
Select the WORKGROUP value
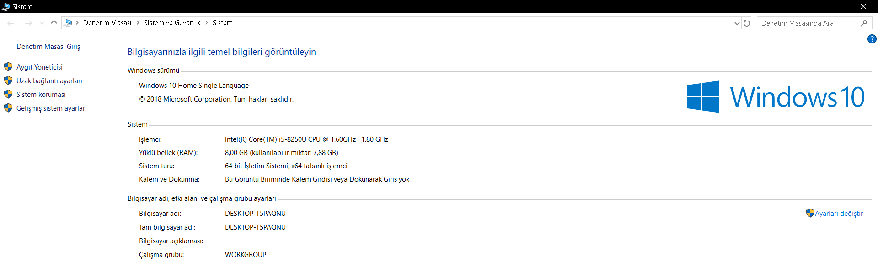[x=246, y=255]
